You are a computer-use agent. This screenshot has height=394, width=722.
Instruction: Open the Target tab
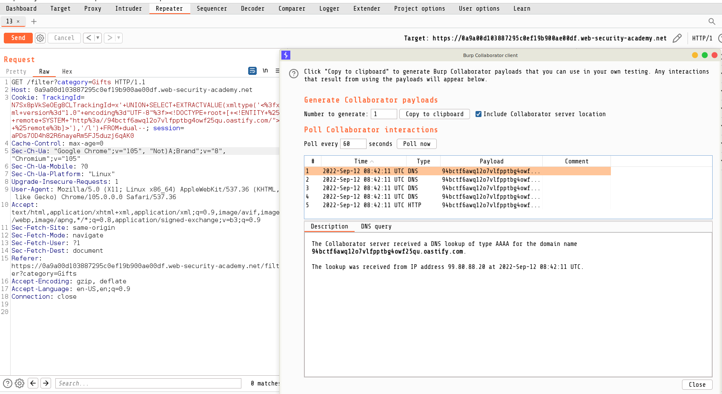pyautogui.click(x=60, y=9)
